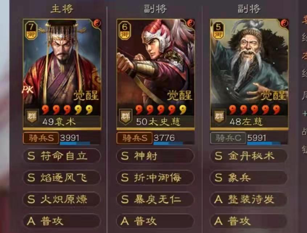
Task: Click the yin-yang icon on 袁术 card
Action: [x=97, y=24]
